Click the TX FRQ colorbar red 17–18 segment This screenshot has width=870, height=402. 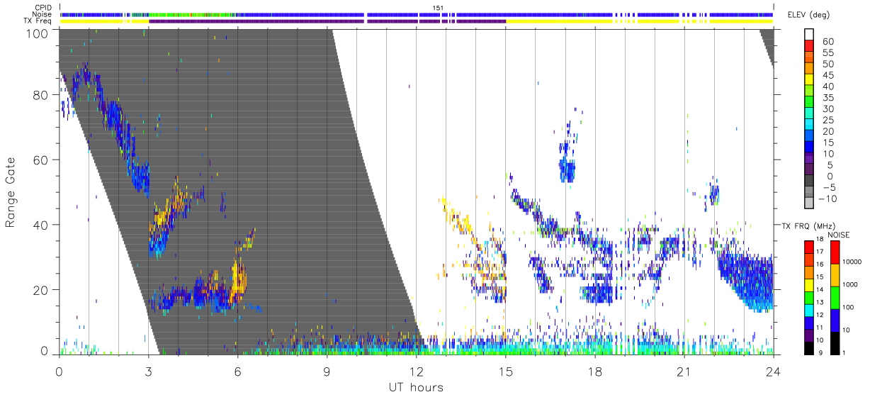pos(810,246)
